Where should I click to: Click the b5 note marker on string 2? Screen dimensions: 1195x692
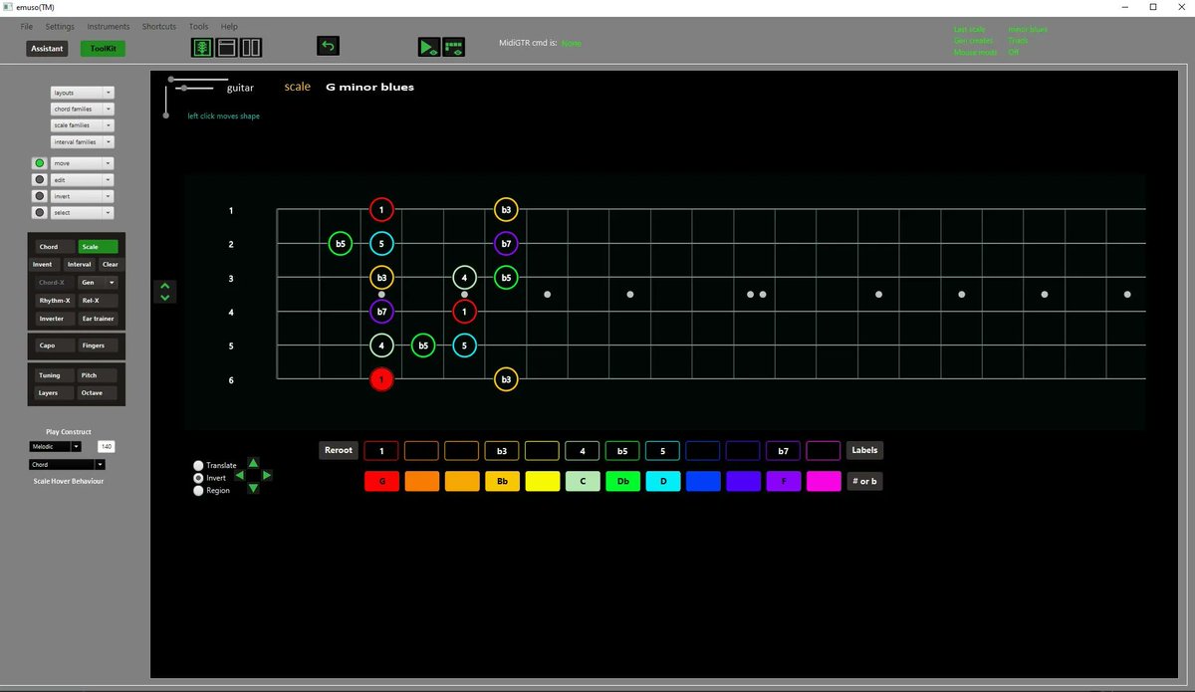[x=341, y=243]
